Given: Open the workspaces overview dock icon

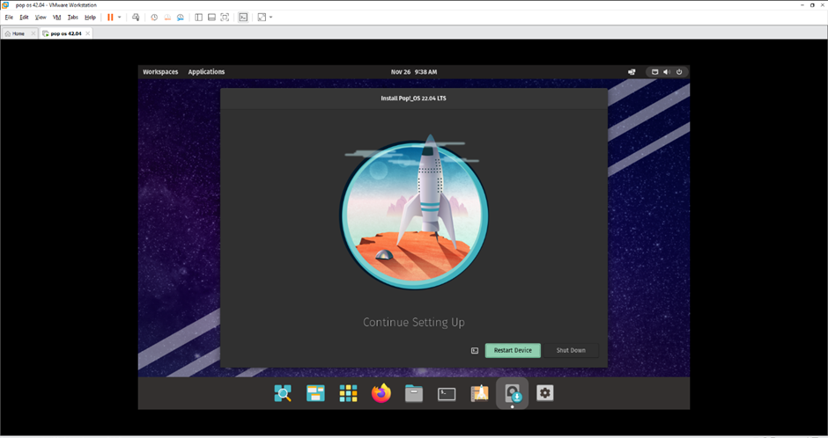Looking at the screenshot, I should tap(315, 393).
